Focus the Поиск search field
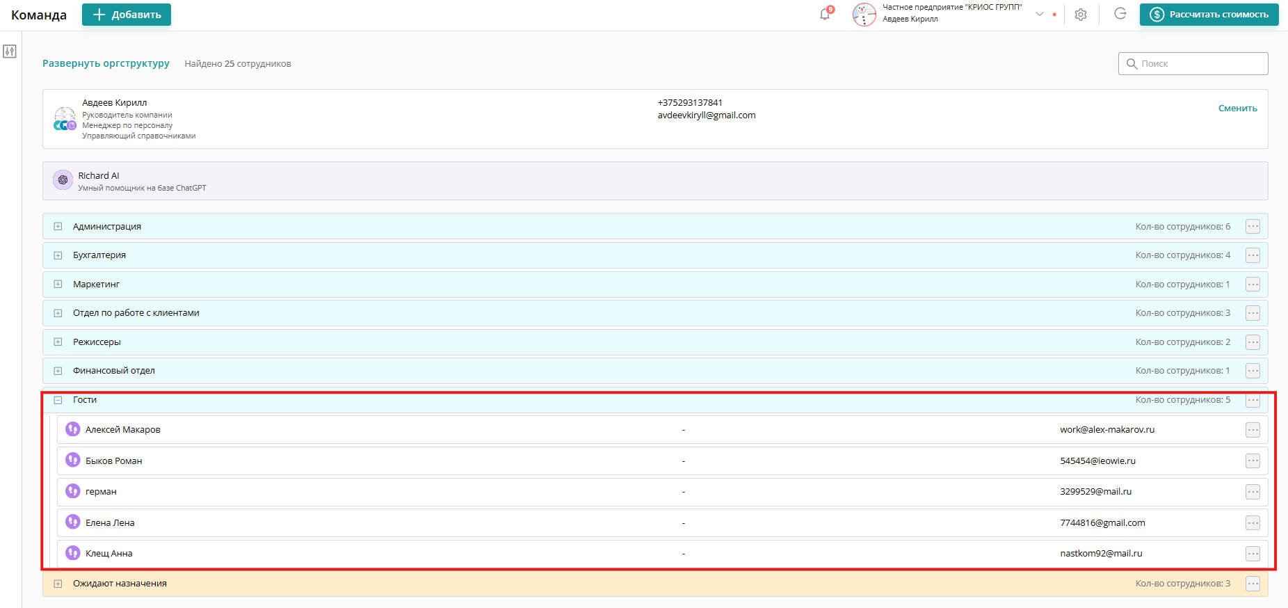 [x=1193, y=63]
